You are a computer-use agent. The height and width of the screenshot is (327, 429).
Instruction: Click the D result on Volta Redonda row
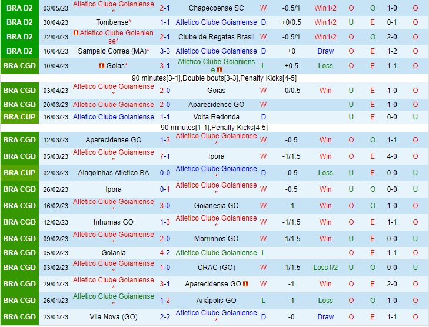[x=264, y=117]
